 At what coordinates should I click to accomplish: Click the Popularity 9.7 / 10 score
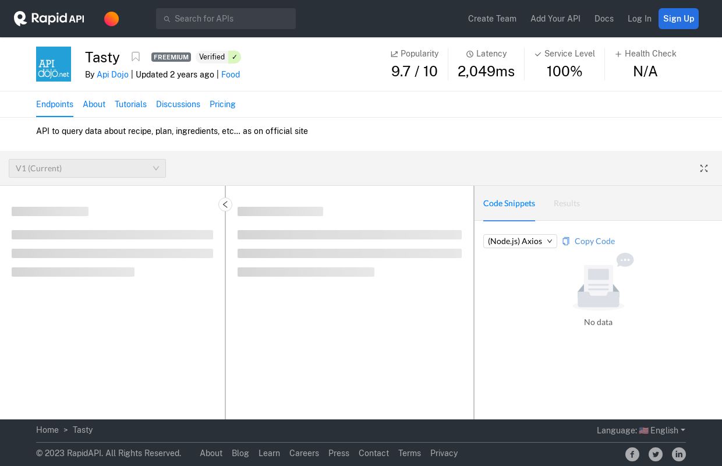[x=415, y=72]
